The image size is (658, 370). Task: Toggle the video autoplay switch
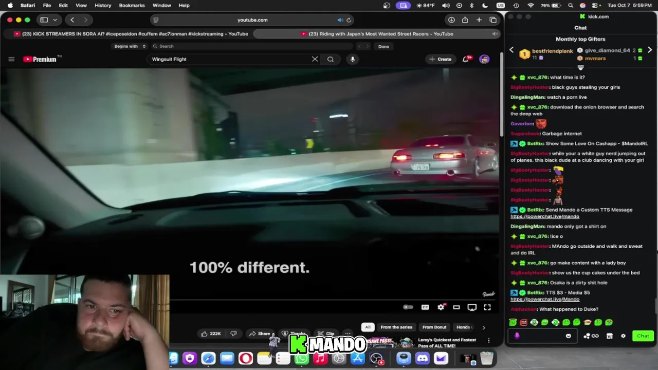pos(408,307)
